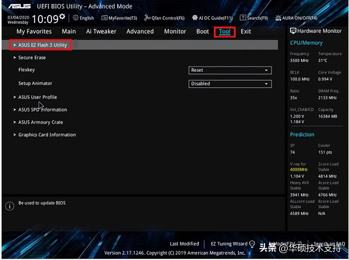Open the Ai Tweaker tab
This screenshot has height=260, width=349.
101,32
